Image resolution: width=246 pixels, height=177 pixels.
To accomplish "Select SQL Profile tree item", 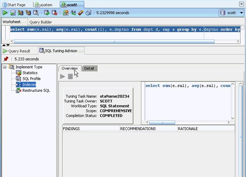I will pos(31,79).
